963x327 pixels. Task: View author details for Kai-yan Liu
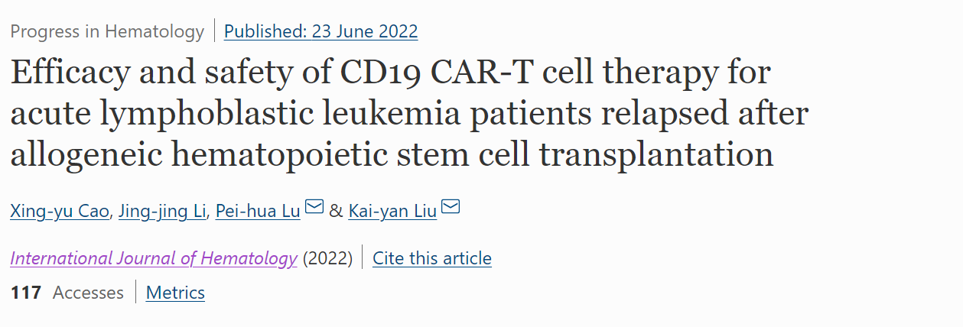pyautogui.click(x=392, y=212)
